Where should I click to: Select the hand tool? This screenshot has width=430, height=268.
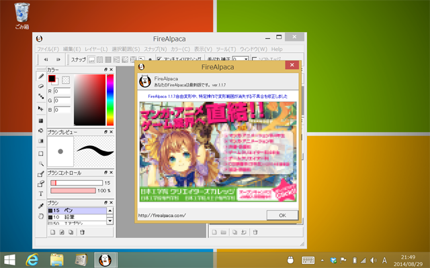tap(41, 216)
